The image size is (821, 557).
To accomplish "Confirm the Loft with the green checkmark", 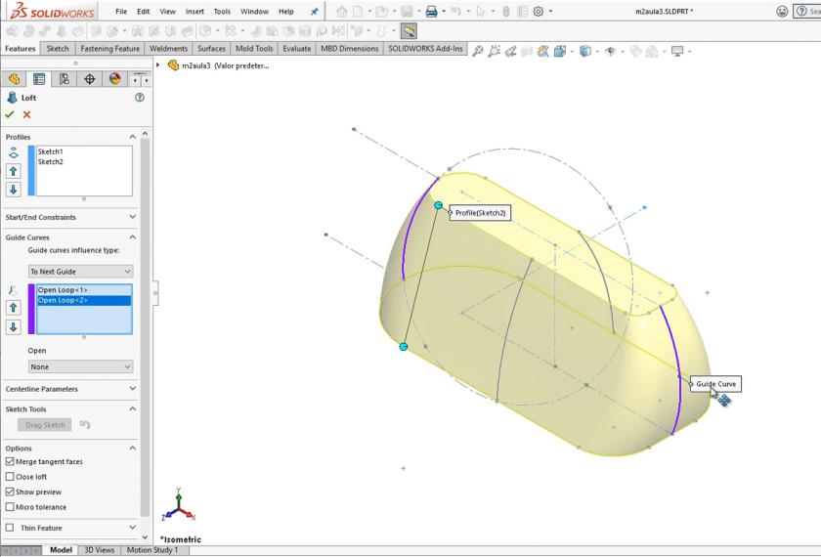I will coord(10,114).
